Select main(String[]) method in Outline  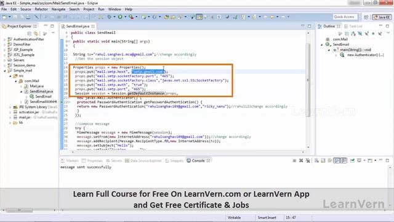(355, 50)
